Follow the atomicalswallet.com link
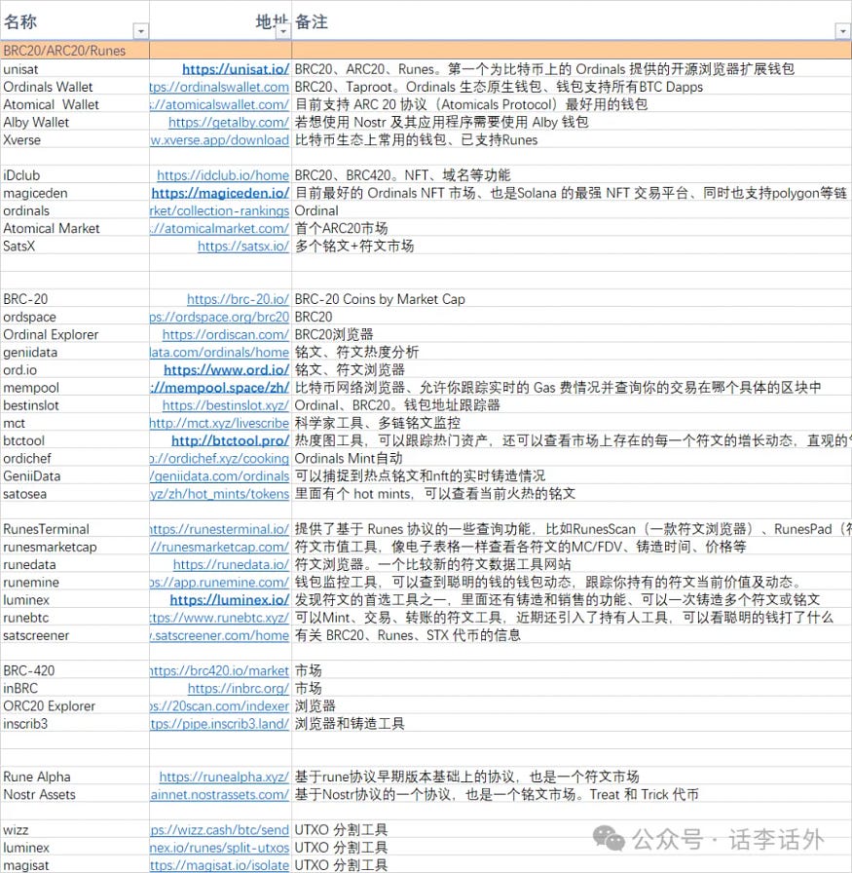Screen dimensions: 852x873 coord(219,104)
